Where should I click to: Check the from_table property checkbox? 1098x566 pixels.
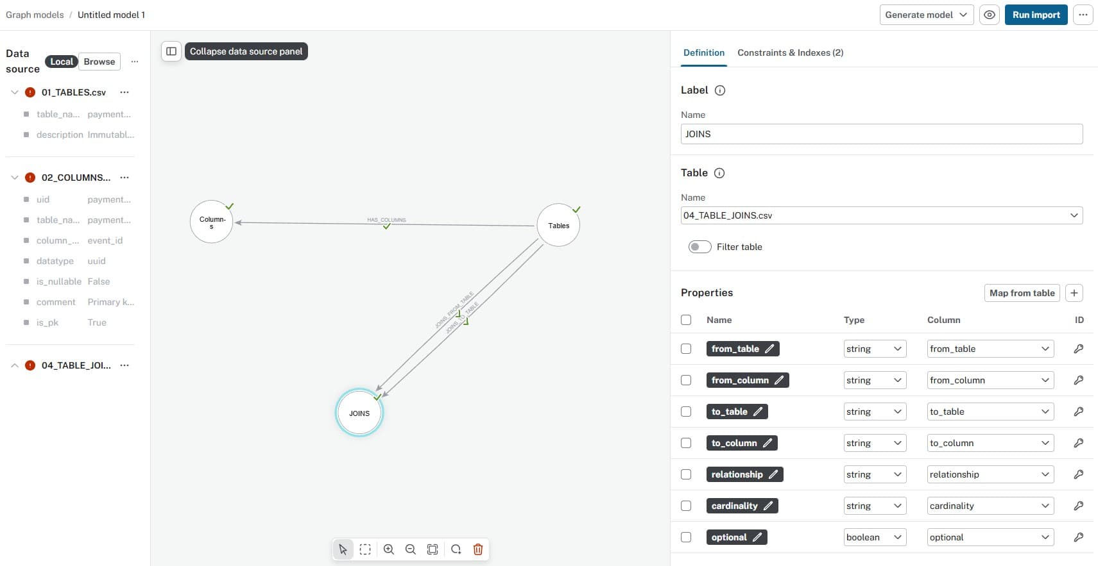tap(686, 349)
